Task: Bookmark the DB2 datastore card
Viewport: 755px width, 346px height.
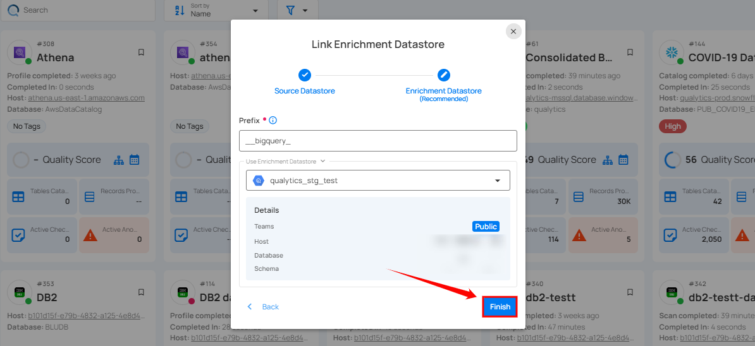Action: coord(141,292)
